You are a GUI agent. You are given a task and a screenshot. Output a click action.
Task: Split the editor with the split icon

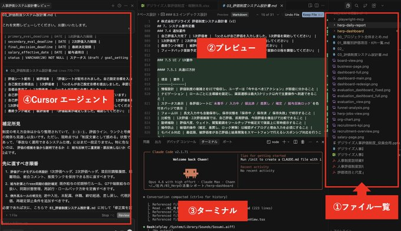(x=317, y=5)
